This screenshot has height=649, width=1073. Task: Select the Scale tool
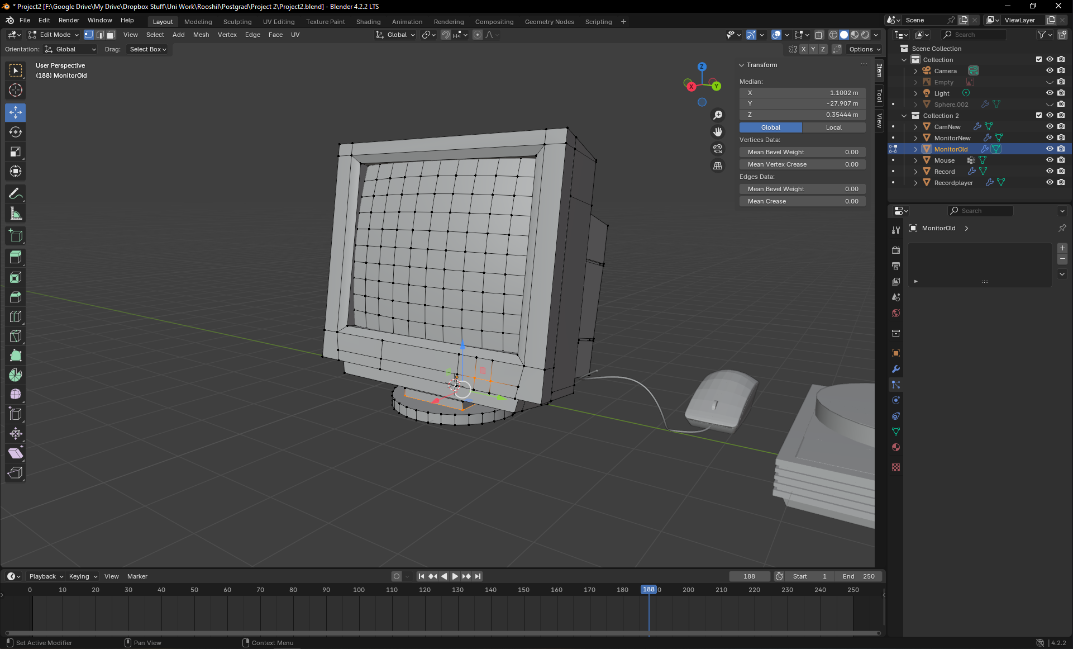pos(16,151)
